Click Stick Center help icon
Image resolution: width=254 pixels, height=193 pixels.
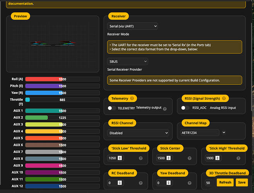189,158
